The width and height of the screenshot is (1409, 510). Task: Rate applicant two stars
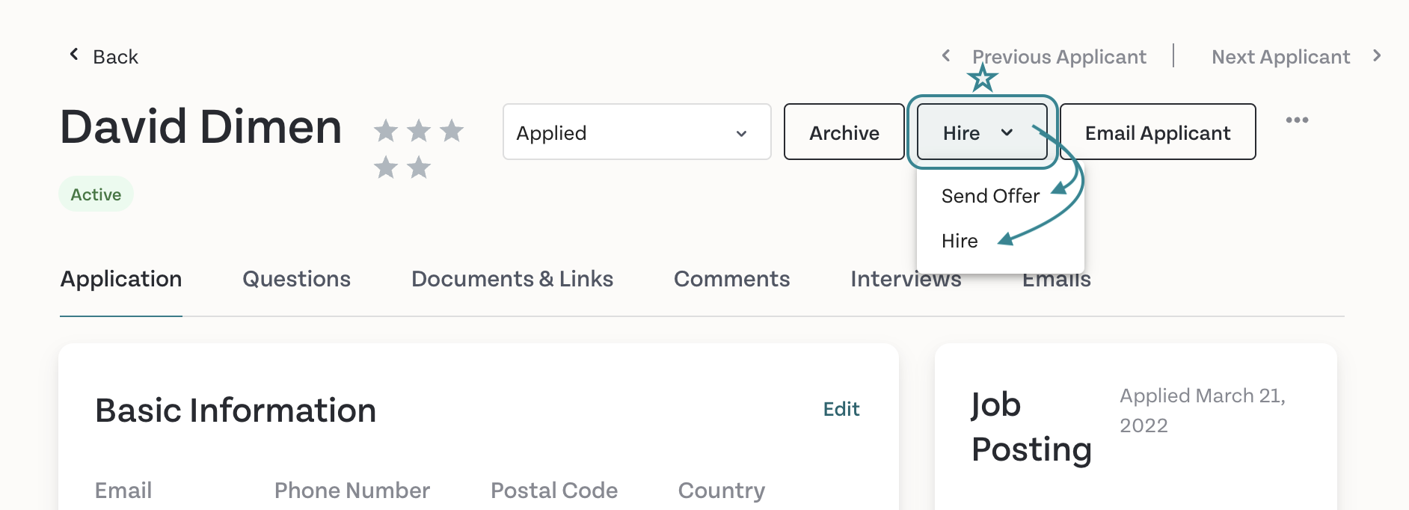419,131
